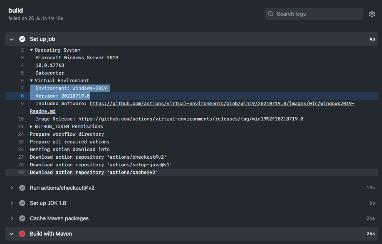Image resolution: width=382 pixels, height=244 pixels.
Task: Click line number 7 in the log
Action: coord(22,88)
